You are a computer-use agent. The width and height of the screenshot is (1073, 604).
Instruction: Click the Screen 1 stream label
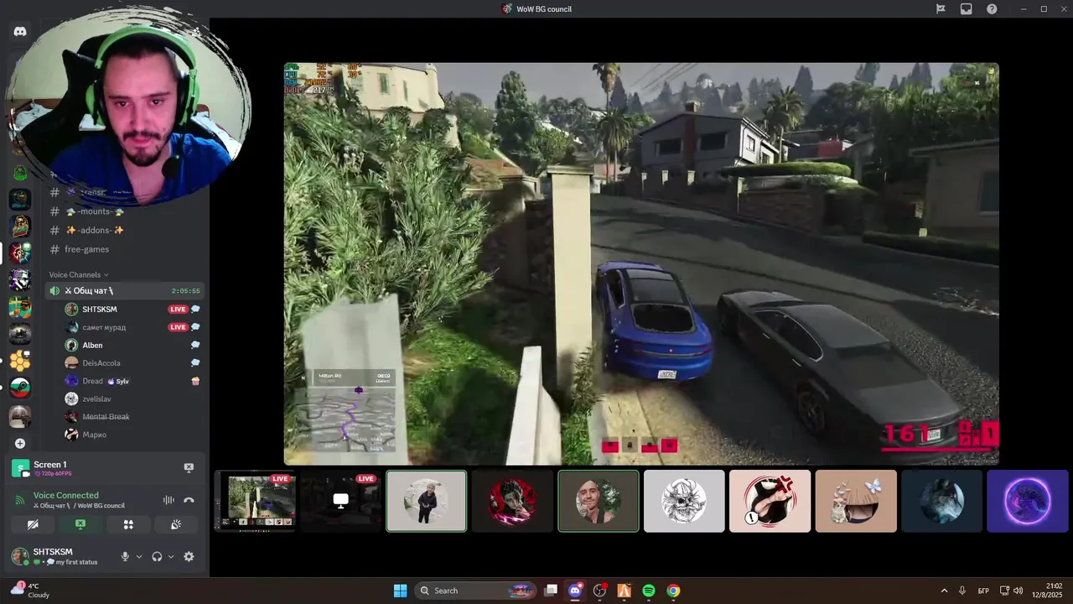coord(49,465)
